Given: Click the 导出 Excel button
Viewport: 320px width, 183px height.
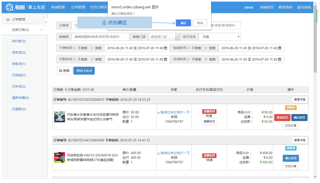Looking at the screenshot, I should pos(84,71).
